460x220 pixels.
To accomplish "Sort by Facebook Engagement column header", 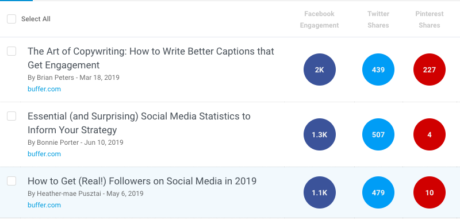I will (x=319, y=20).
